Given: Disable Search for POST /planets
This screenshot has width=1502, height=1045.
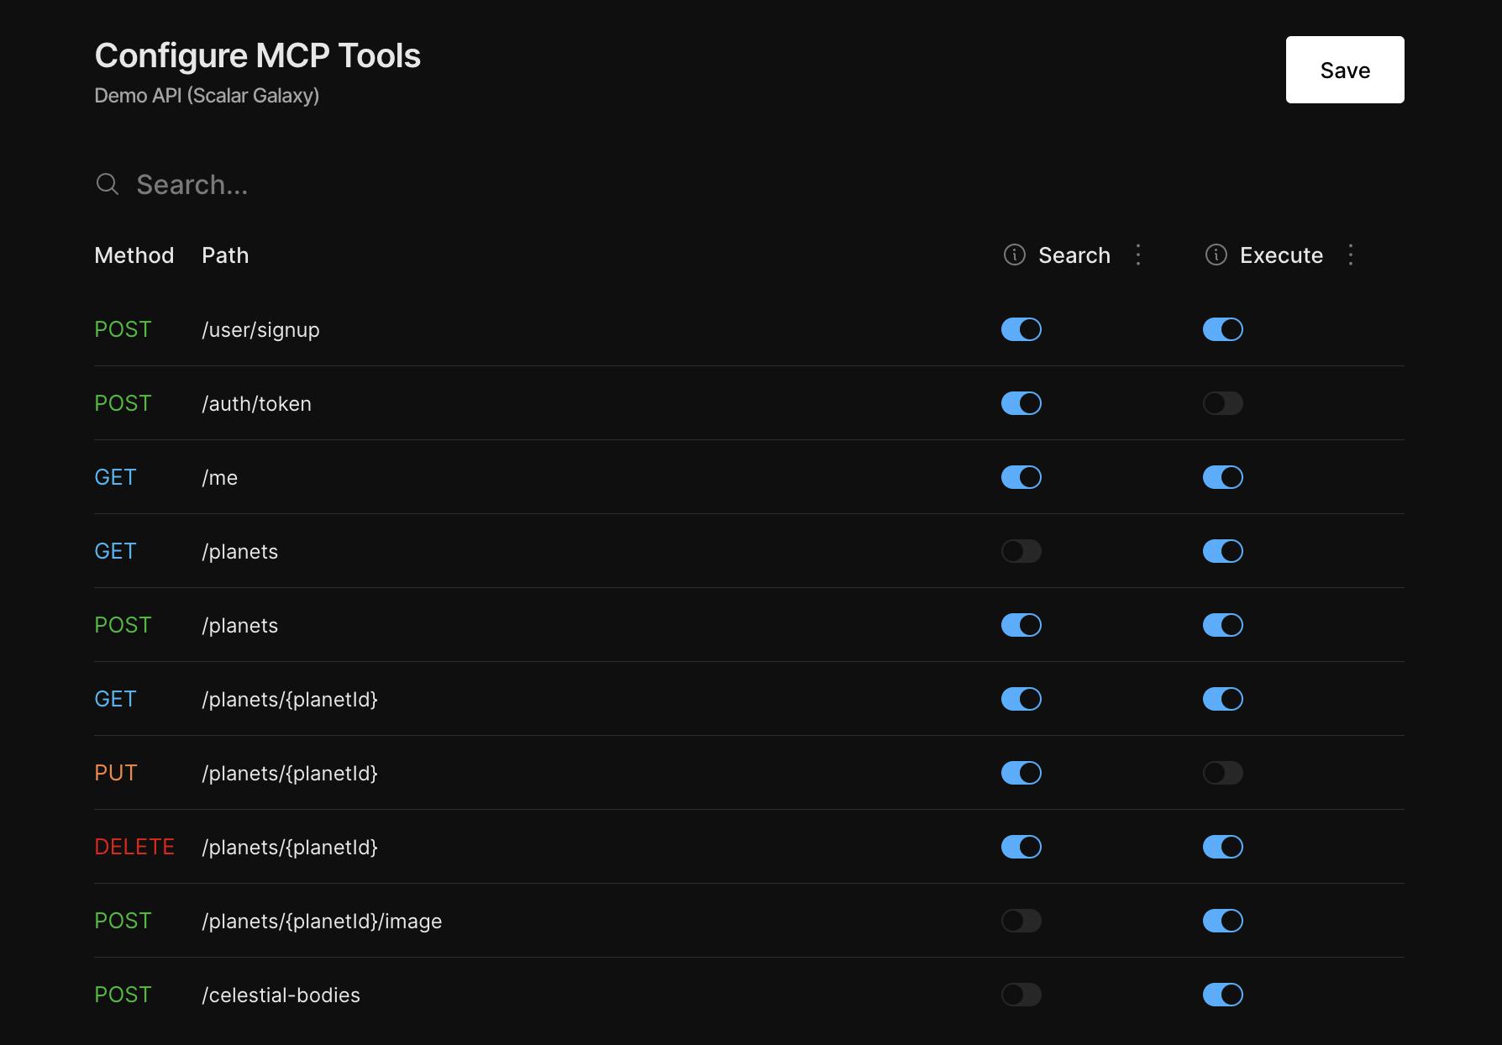Looking at the screenshot, I should click(x=1021, y=625).
